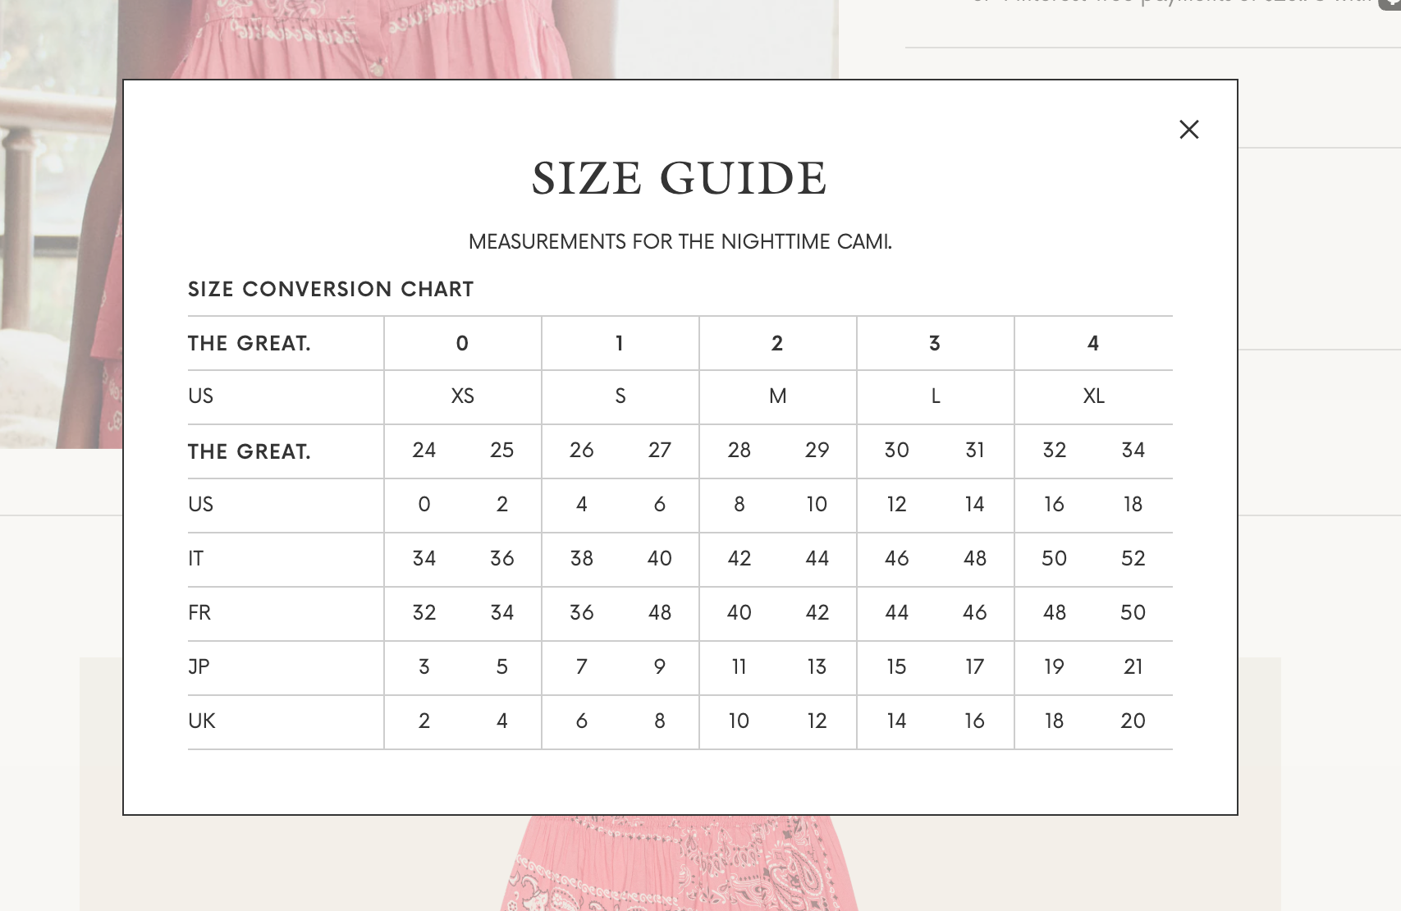Viewport: 1401px width, 911px height.
Task: Click 16 in the UK row
Action: [x=974, y=721]
